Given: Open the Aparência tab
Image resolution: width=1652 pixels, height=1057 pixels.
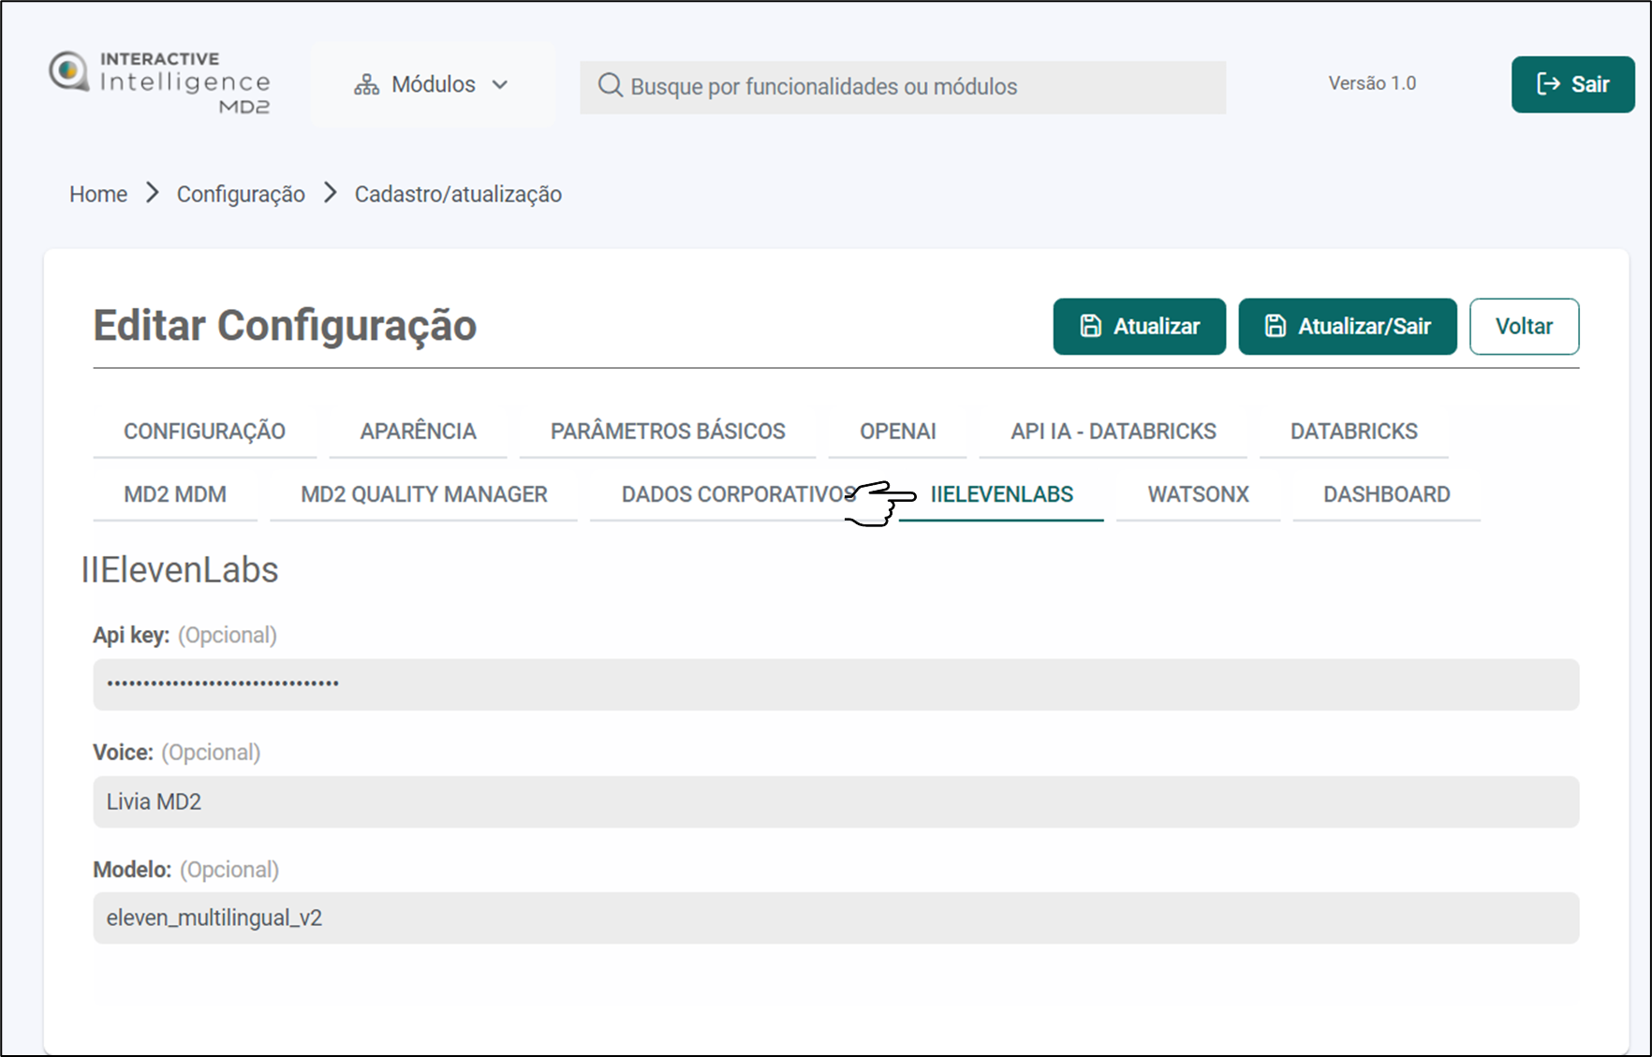Looking at the screenshot, I should 418,432.
